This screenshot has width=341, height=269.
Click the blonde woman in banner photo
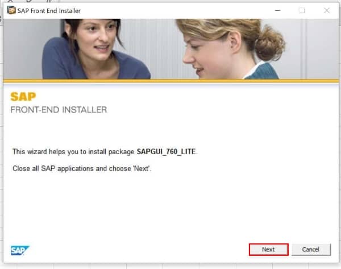[x=227, y=48]
